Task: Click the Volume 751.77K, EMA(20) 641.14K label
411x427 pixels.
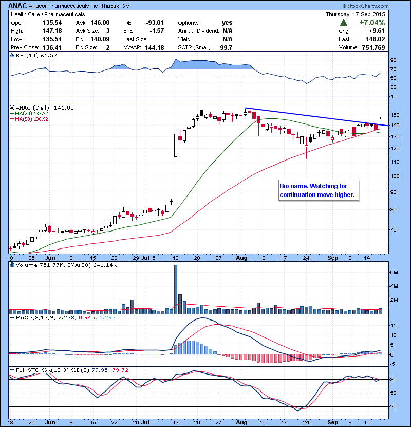Action: [x=66, y=265]
